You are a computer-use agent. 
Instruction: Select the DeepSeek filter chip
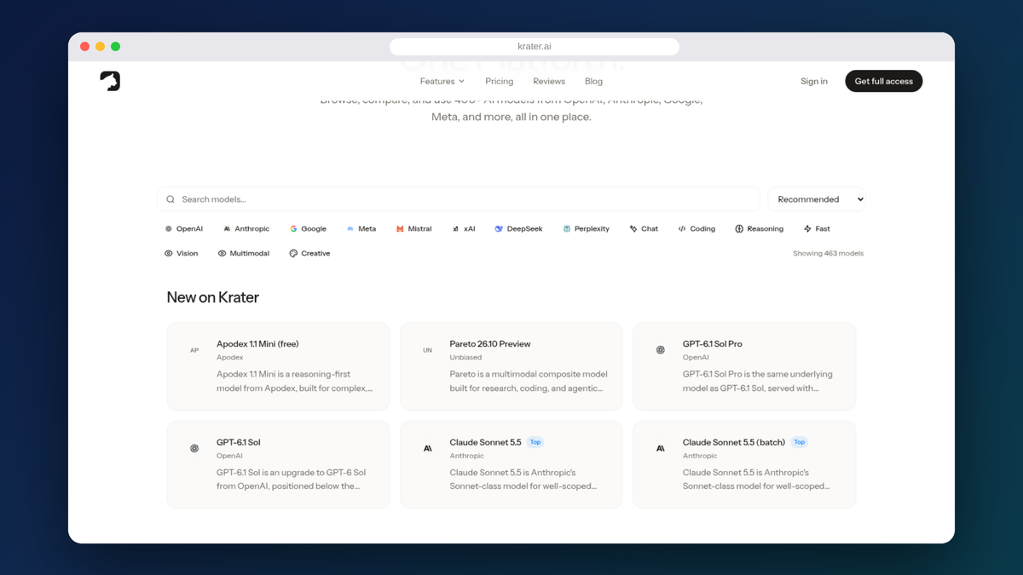tap(518, 229)
